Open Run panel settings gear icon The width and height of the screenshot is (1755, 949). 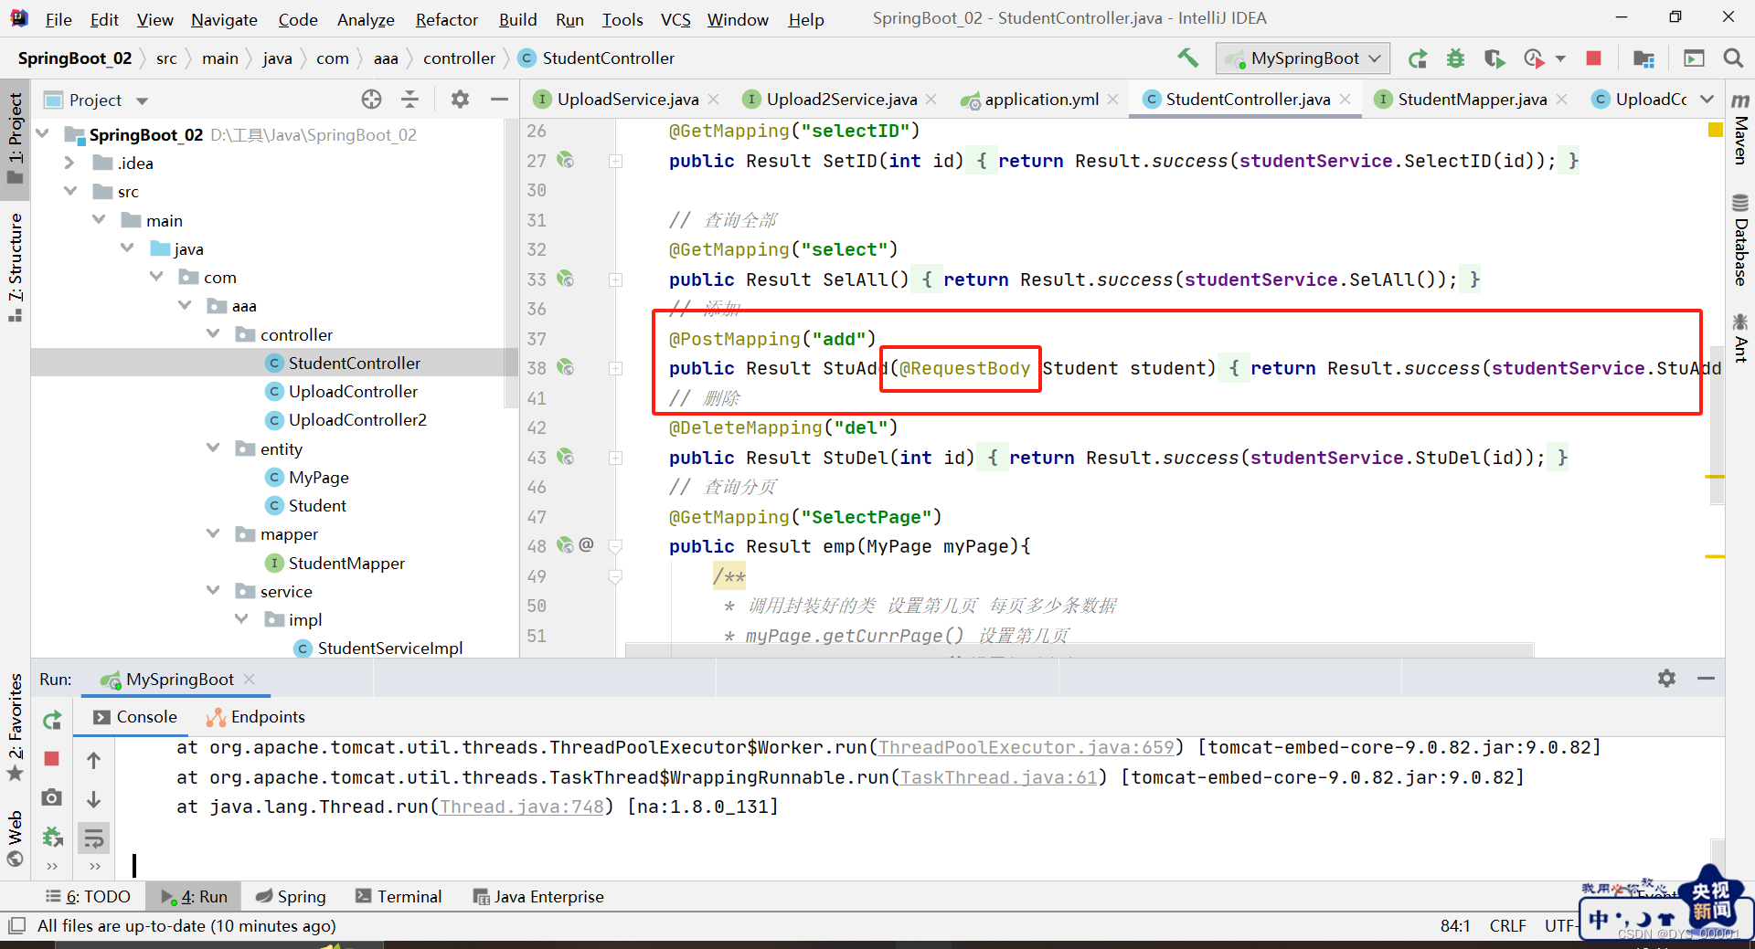tap(1666, 679)
